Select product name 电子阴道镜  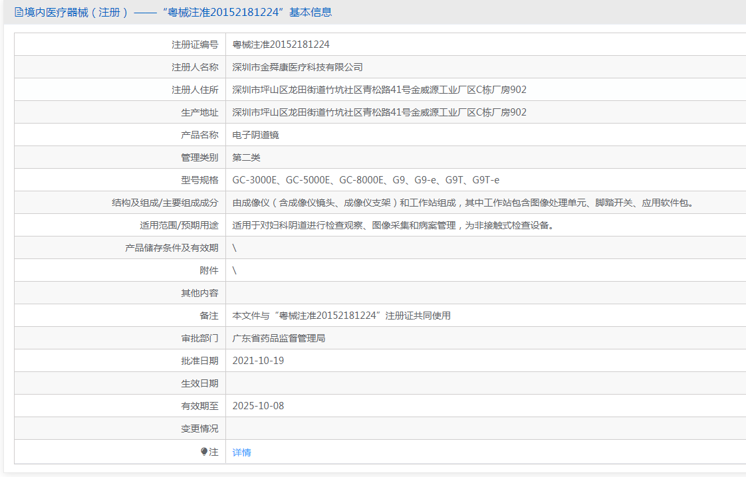pos(255,135)
